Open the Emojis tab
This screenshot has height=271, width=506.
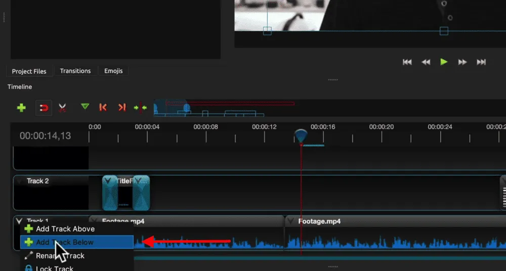click(113, 71)
